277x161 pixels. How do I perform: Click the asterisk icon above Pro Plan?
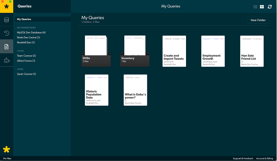[x=6, y=149]
